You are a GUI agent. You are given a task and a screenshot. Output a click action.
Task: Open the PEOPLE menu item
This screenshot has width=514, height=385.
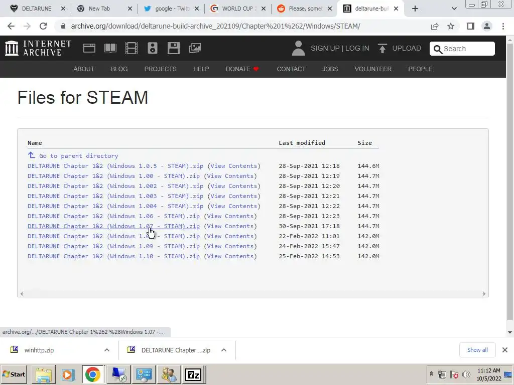pyautogui.click(x=420, y=69)
